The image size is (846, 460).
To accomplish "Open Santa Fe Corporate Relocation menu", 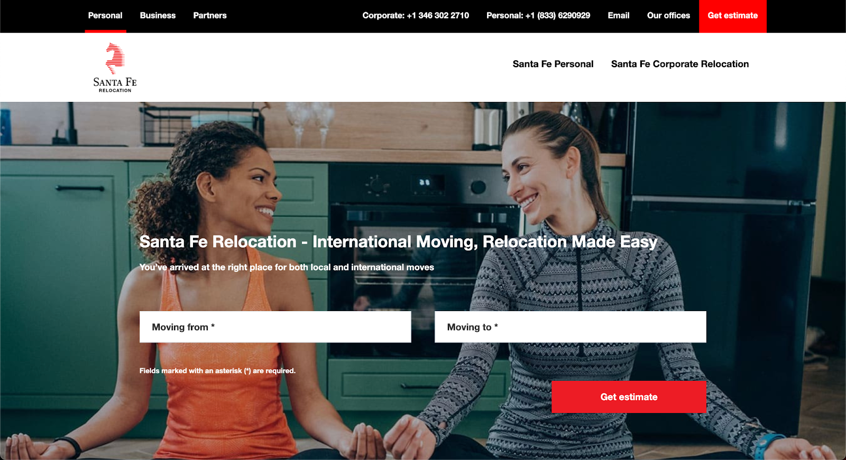I will point(679,64).
